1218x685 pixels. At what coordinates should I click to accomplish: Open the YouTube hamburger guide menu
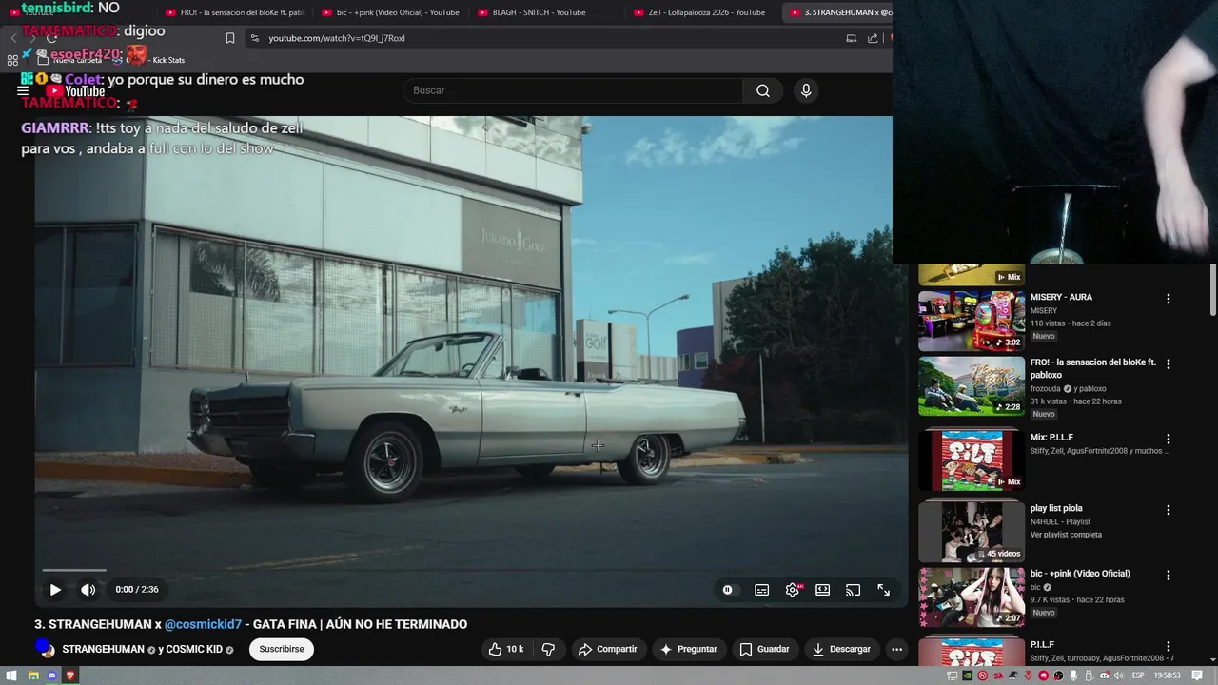[x=23, y=90]
